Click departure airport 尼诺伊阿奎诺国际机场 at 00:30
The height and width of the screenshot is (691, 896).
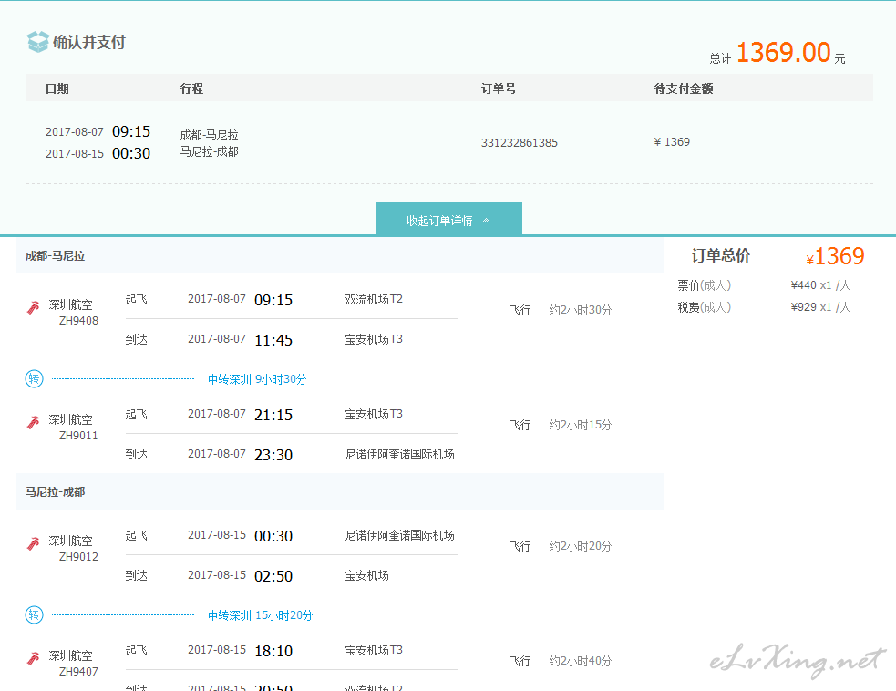tap(399, 535)
